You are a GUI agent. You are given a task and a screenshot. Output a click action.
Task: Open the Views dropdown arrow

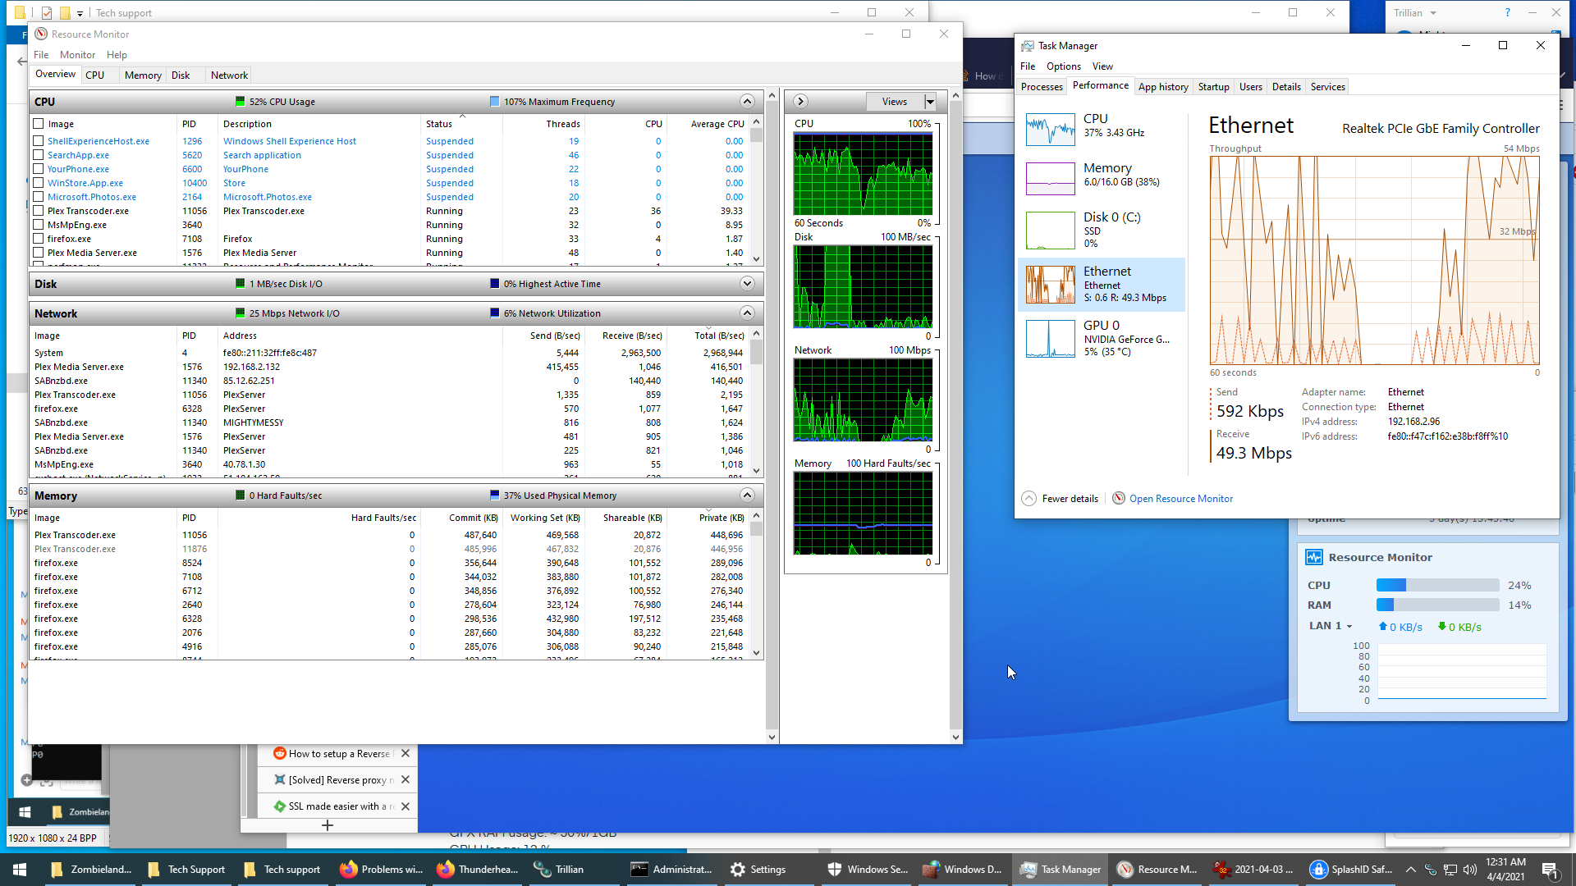[930, 102]
